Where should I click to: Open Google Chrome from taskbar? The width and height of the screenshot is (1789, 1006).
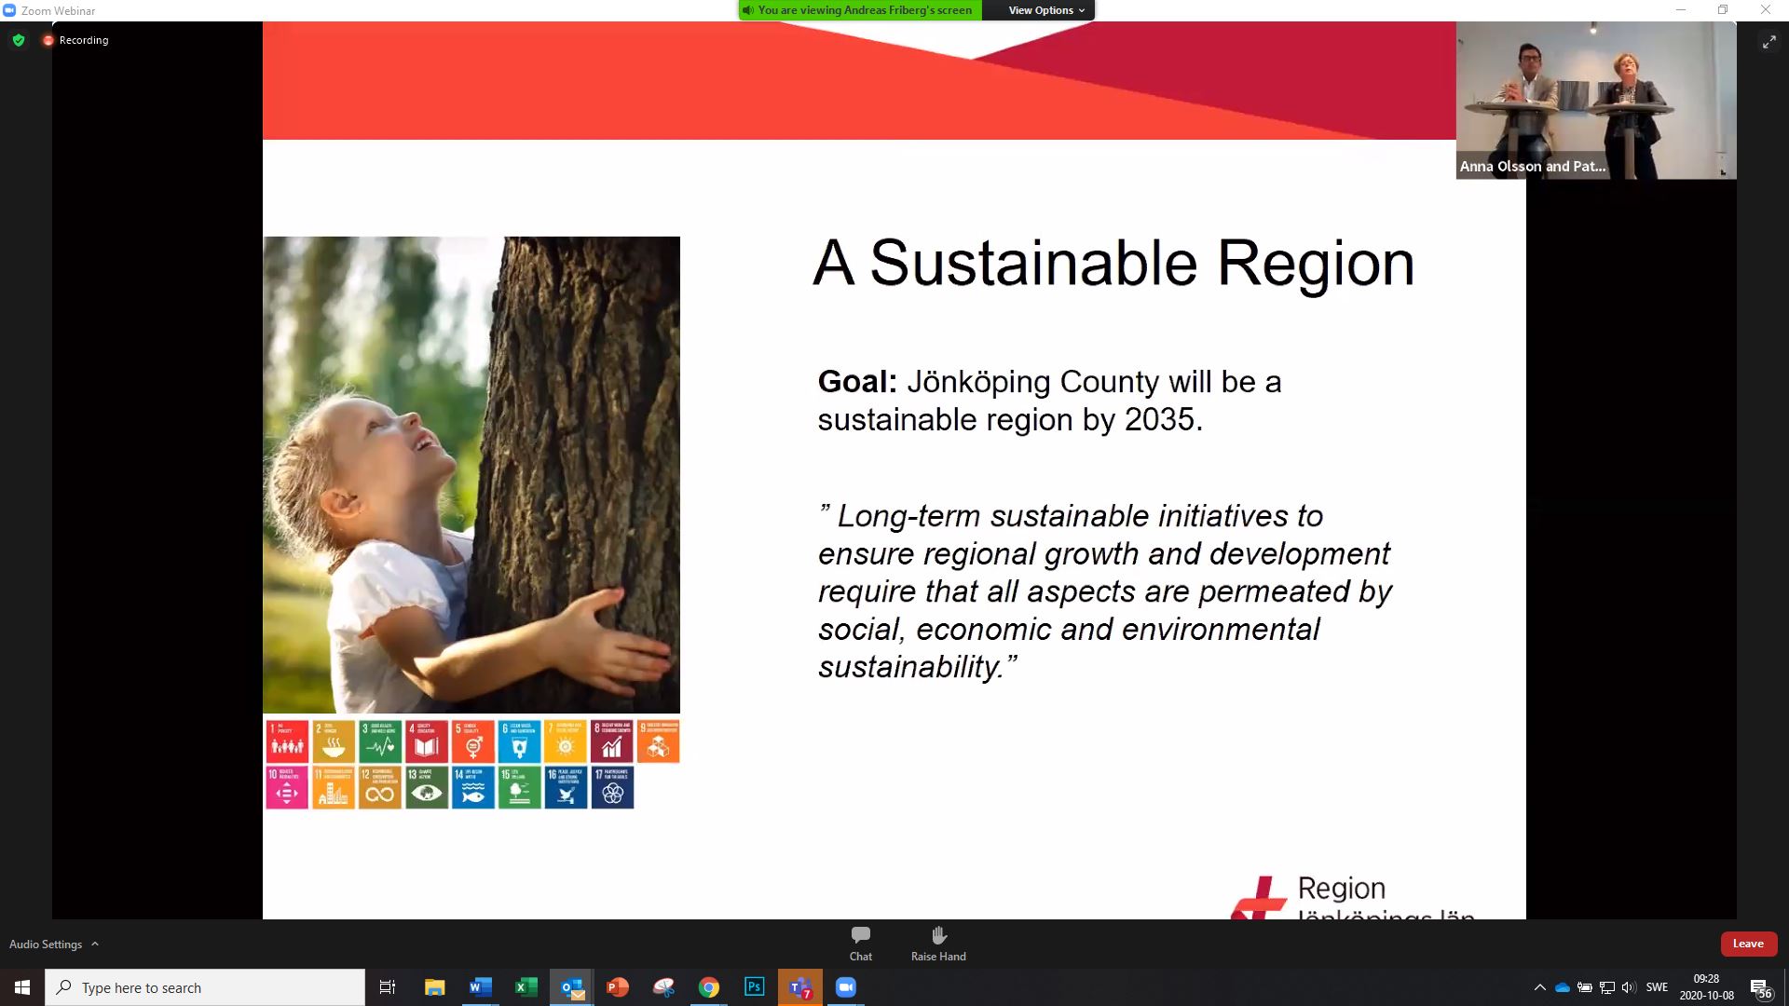(708, 987)
